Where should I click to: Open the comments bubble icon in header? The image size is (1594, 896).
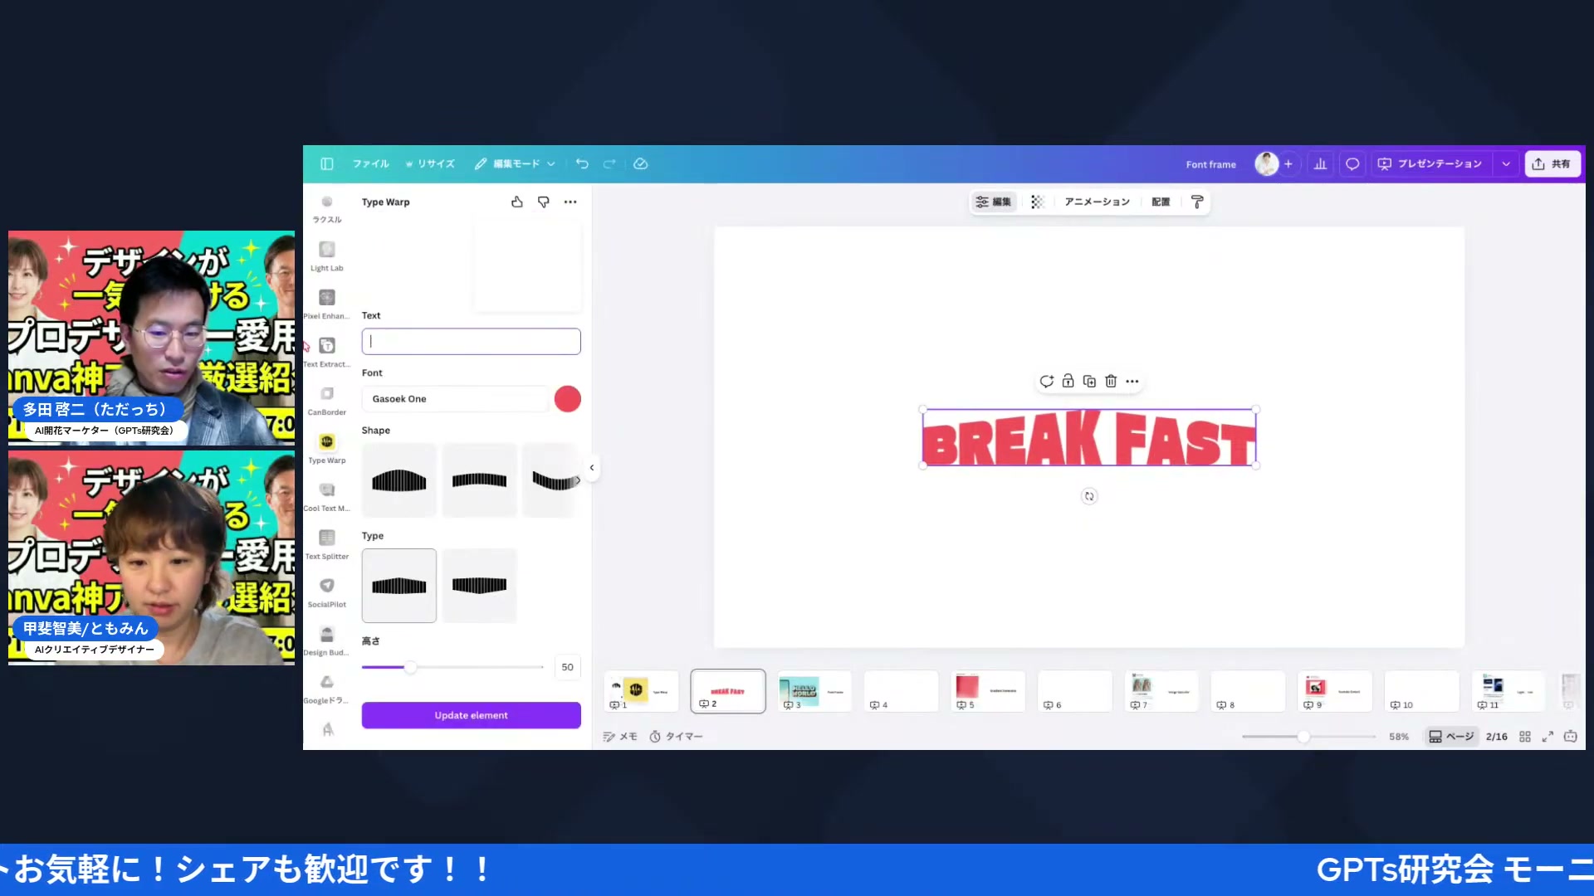(x=1352, y=163)
